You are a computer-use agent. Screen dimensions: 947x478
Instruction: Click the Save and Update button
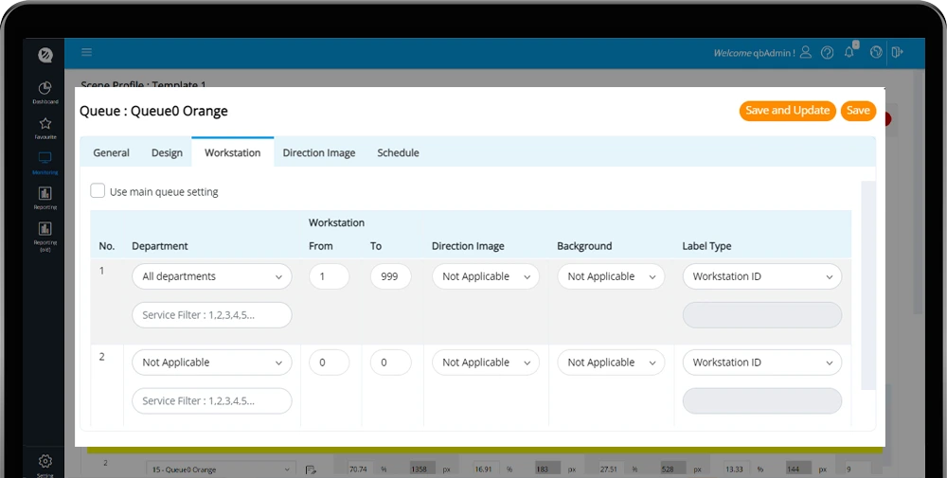787,111
